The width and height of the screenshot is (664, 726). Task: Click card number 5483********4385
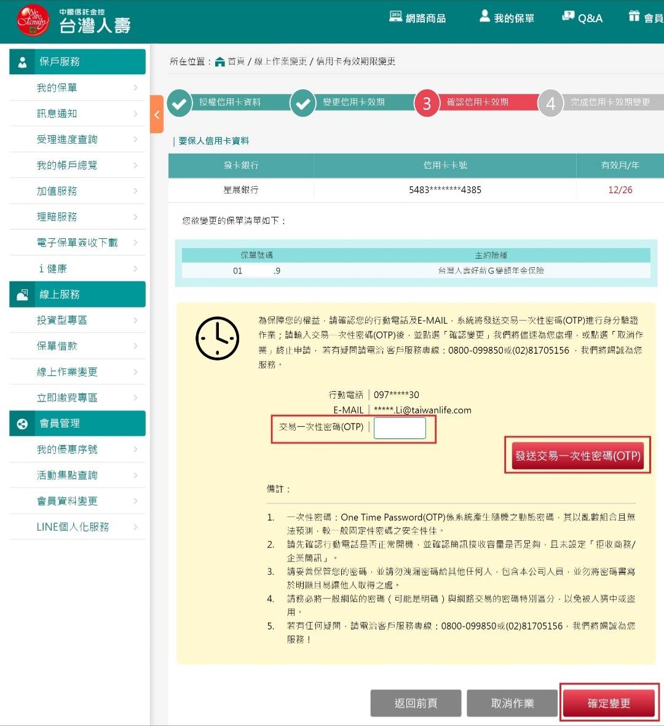(x=445, y=190)
